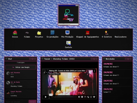Toggle picture-in-picture in video player

(x=88, y=97)
